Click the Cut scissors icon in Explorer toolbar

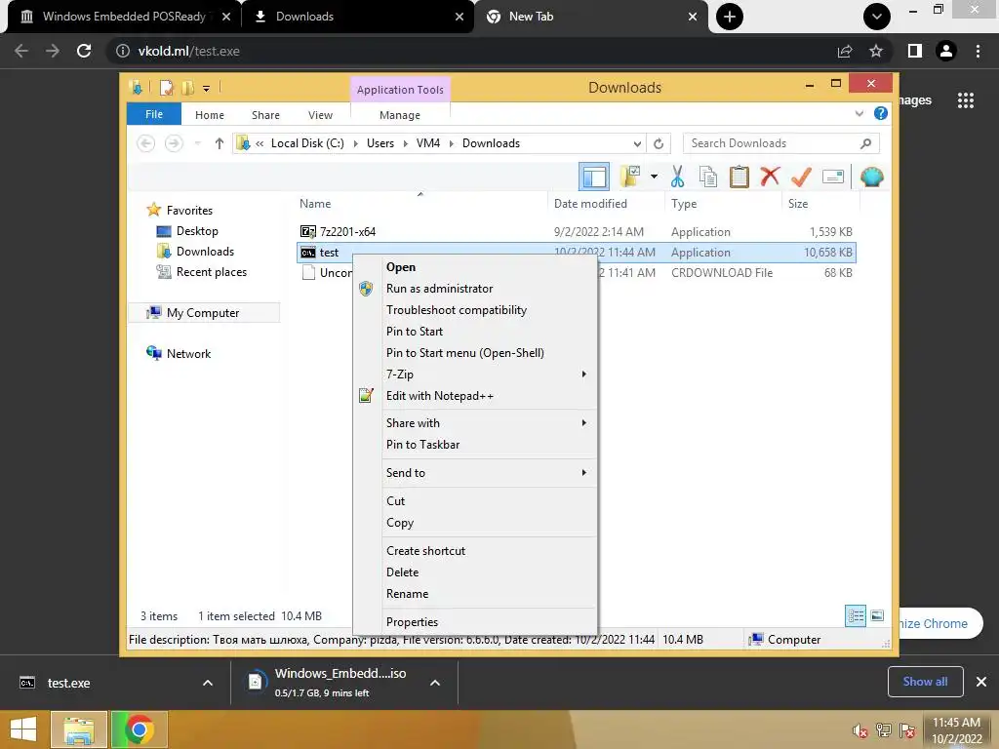coord(677,177)
